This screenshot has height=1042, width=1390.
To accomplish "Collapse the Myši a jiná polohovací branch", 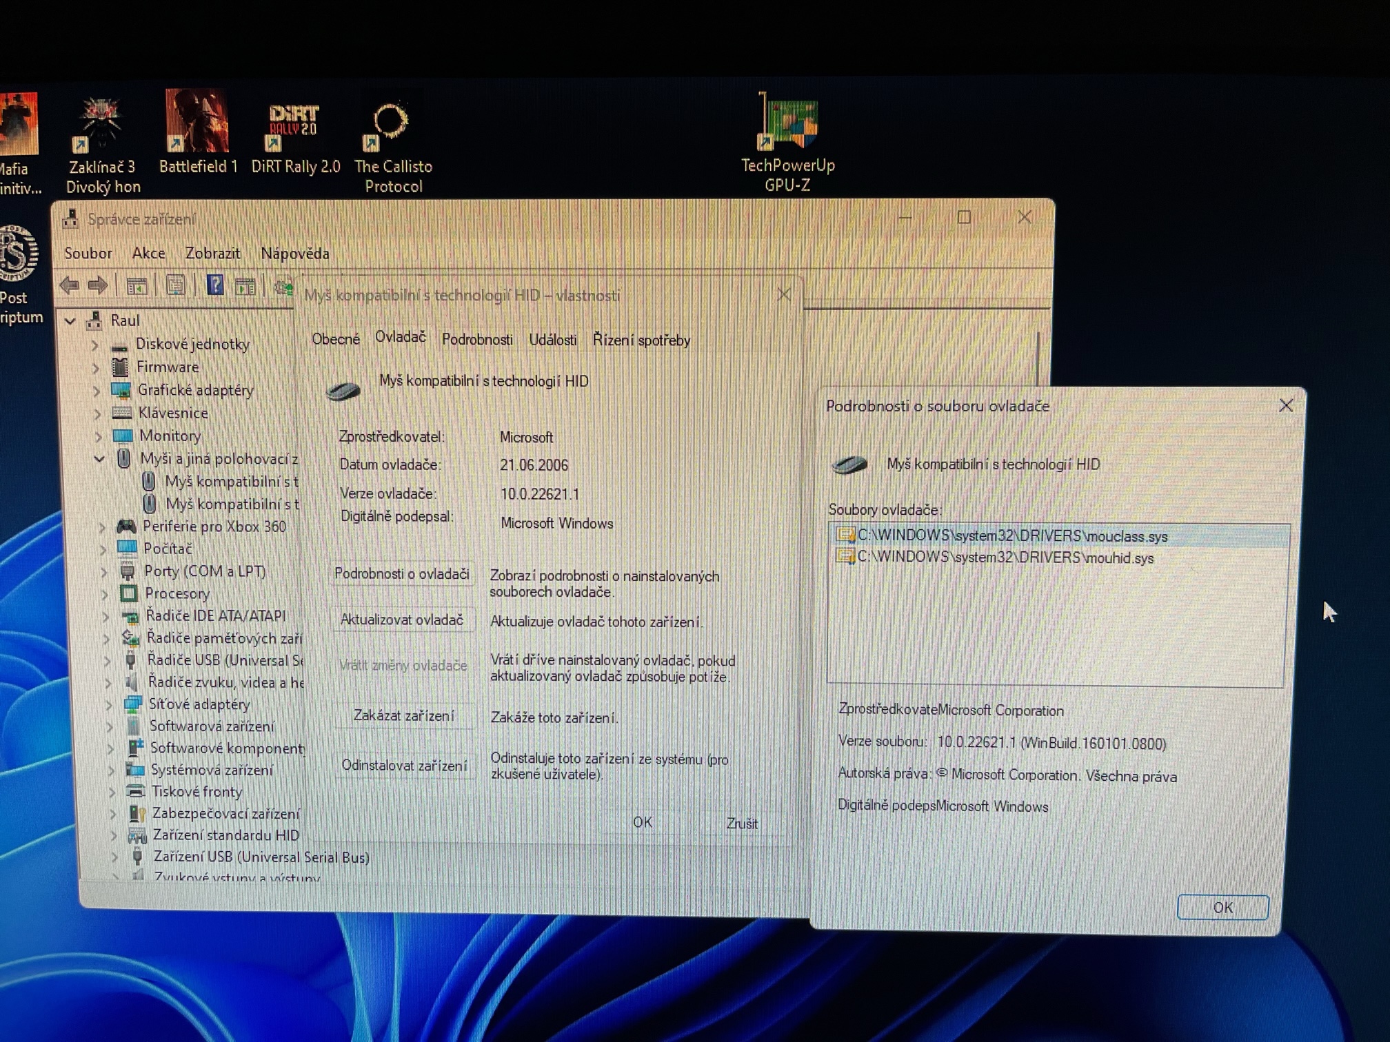I will [100, 458].
